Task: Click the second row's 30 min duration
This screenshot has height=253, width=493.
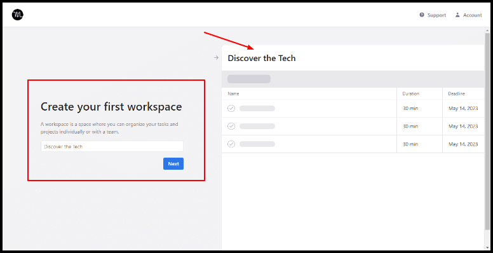Action: click(410, 126)
